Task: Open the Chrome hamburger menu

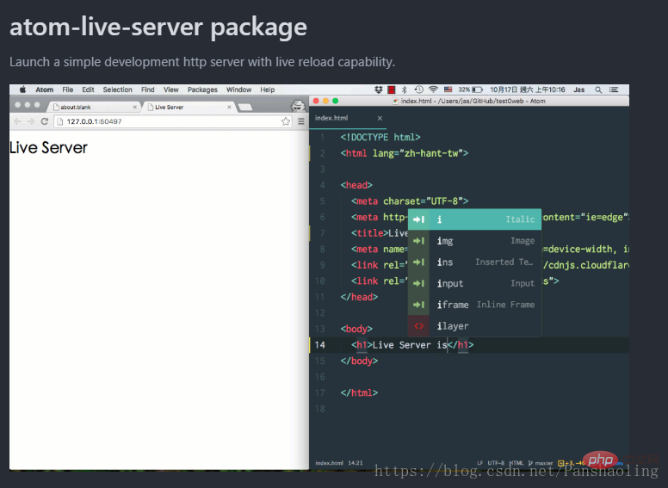Action: (301, 121)
